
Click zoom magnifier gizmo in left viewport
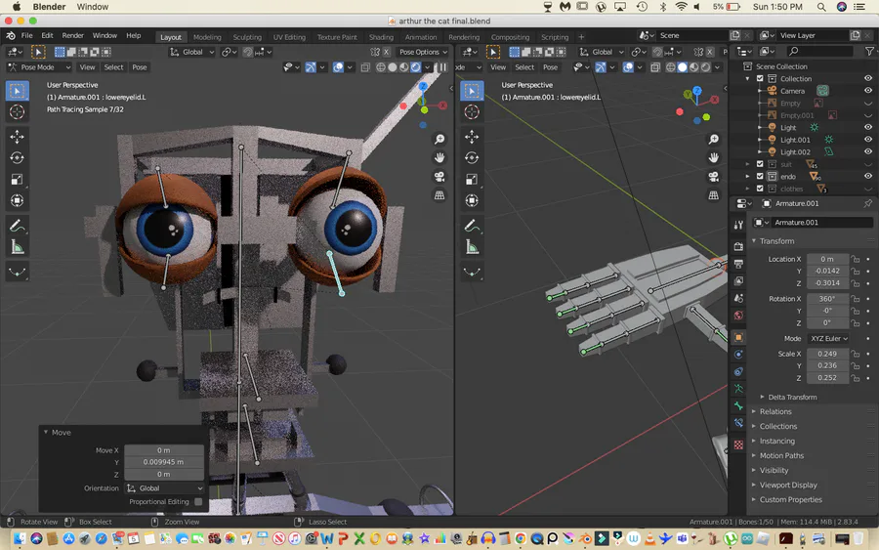(439, 139)
